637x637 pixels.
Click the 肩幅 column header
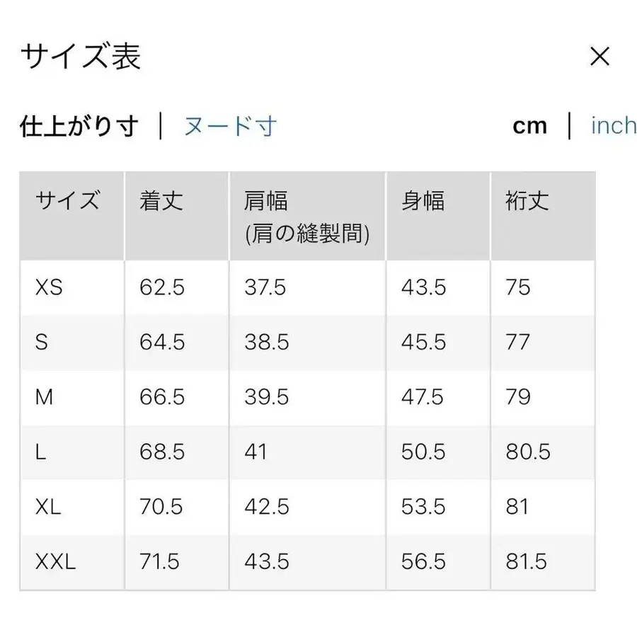[265, 201]
